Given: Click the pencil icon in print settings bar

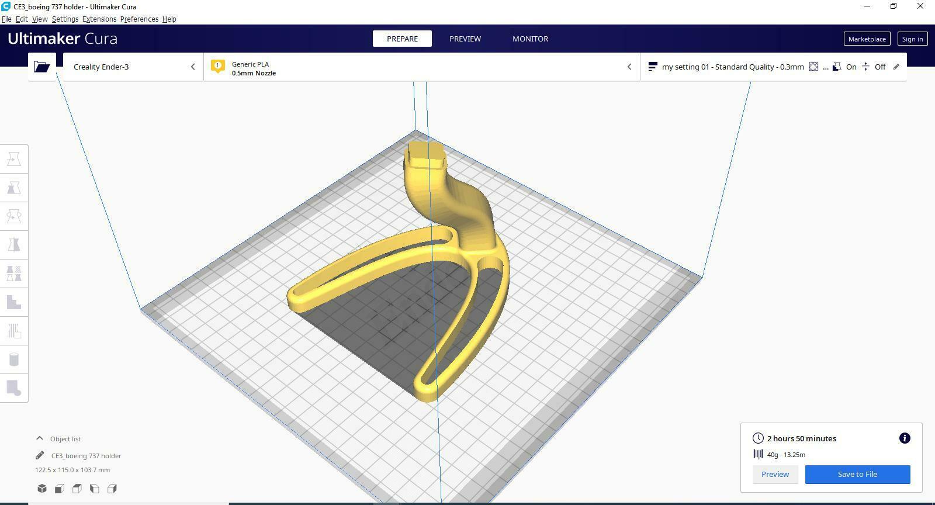Looking at the screenshot, I should click(x=896, y=67).
